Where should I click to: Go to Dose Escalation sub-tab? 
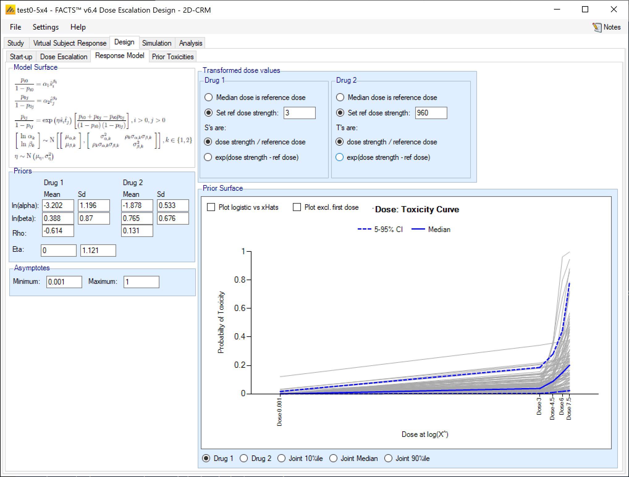tap(64, 57)
